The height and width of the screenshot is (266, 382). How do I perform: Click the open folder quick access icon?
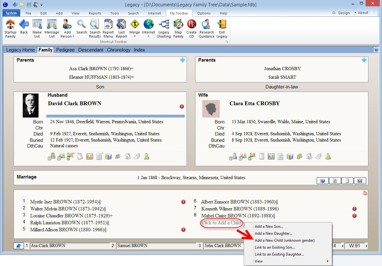(22, 4)
